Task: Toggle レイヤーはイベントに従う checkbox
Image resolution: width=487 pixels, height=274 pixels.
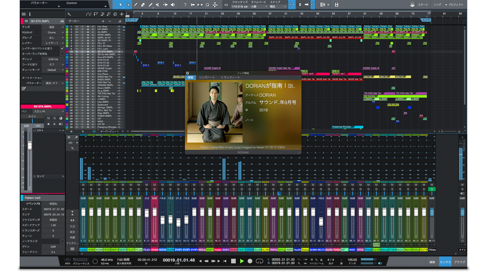Action: pyautogui.click(x=62, y=49)
